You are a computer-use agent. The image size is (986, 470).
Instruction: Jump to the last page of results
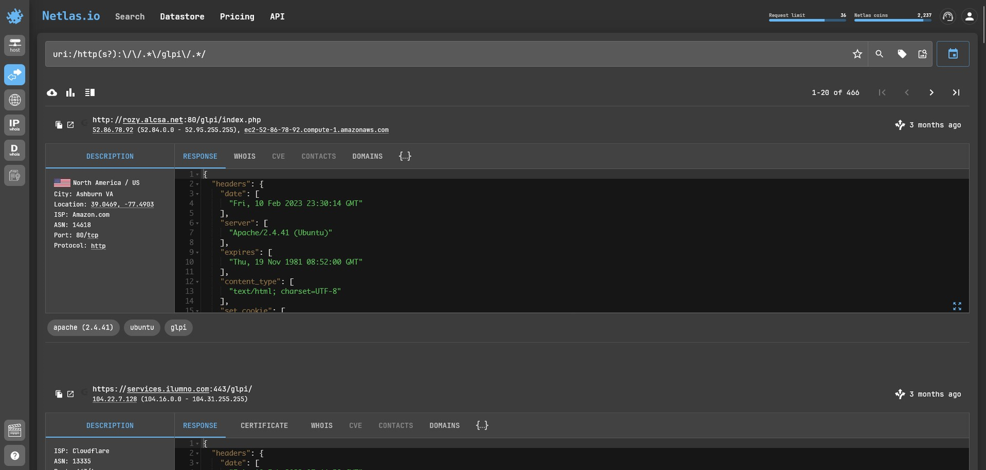(956, 93)
